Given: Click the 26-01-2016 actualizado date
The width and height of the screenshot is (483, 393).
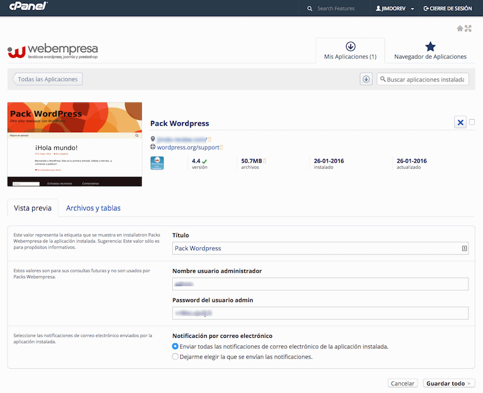Looking at the screenshot, I should [412, 161].
